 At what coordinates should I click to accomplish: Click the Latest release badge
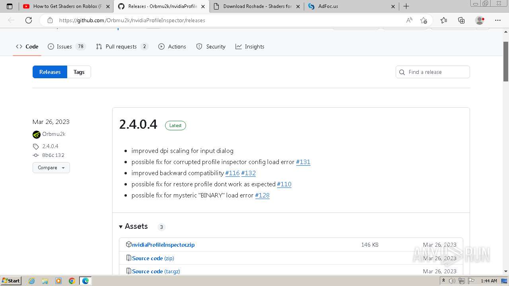(175, 126)
